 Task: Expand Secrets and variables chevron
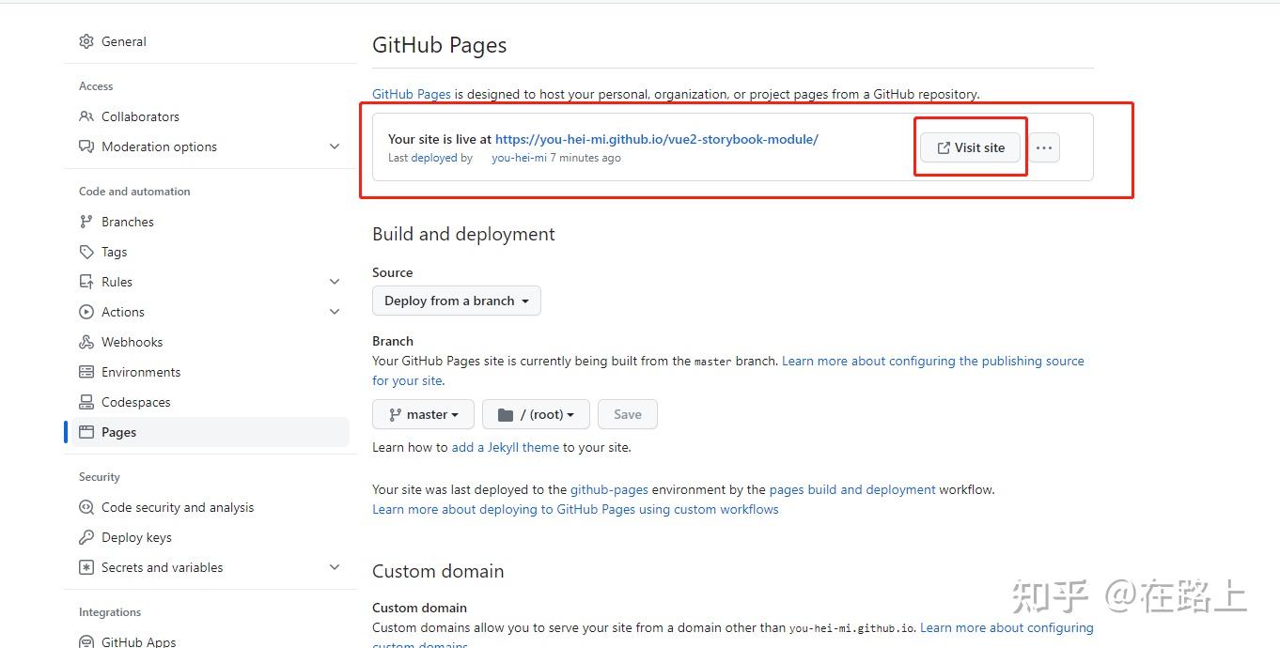pos(335,567)
